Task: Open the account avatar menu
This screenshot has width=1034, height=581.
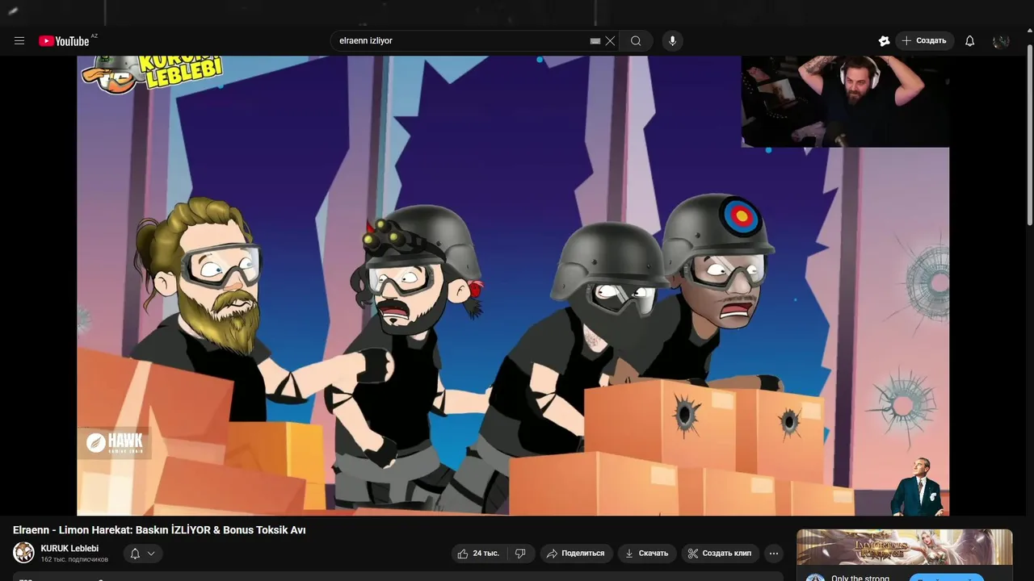Action: coord(1002,41)
